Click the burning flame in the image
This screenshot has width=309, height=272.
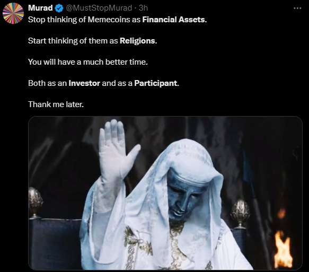click(x=283, y=248)
